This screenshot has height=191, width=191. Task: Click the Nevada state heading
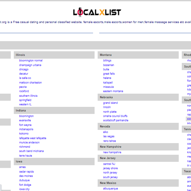tap(138, 127)
